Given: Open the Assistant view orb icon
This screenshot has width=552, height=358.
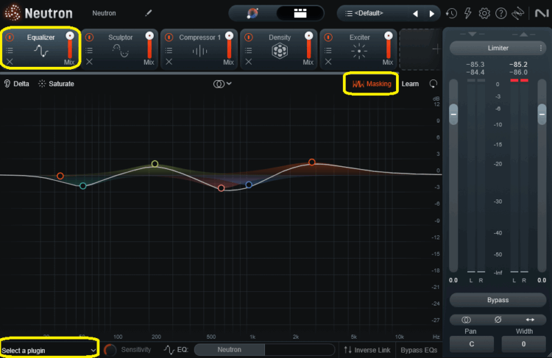Looking at the screenshot, I should (253, 13).
